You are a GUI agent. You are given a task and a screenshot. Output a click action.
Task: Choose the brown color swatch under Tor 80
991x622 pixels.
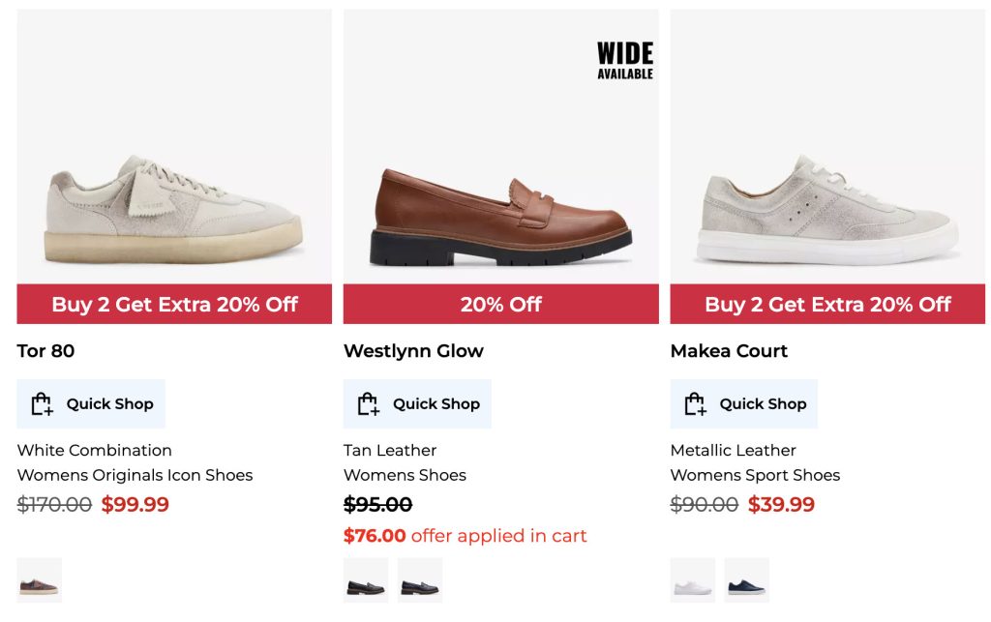39,584
